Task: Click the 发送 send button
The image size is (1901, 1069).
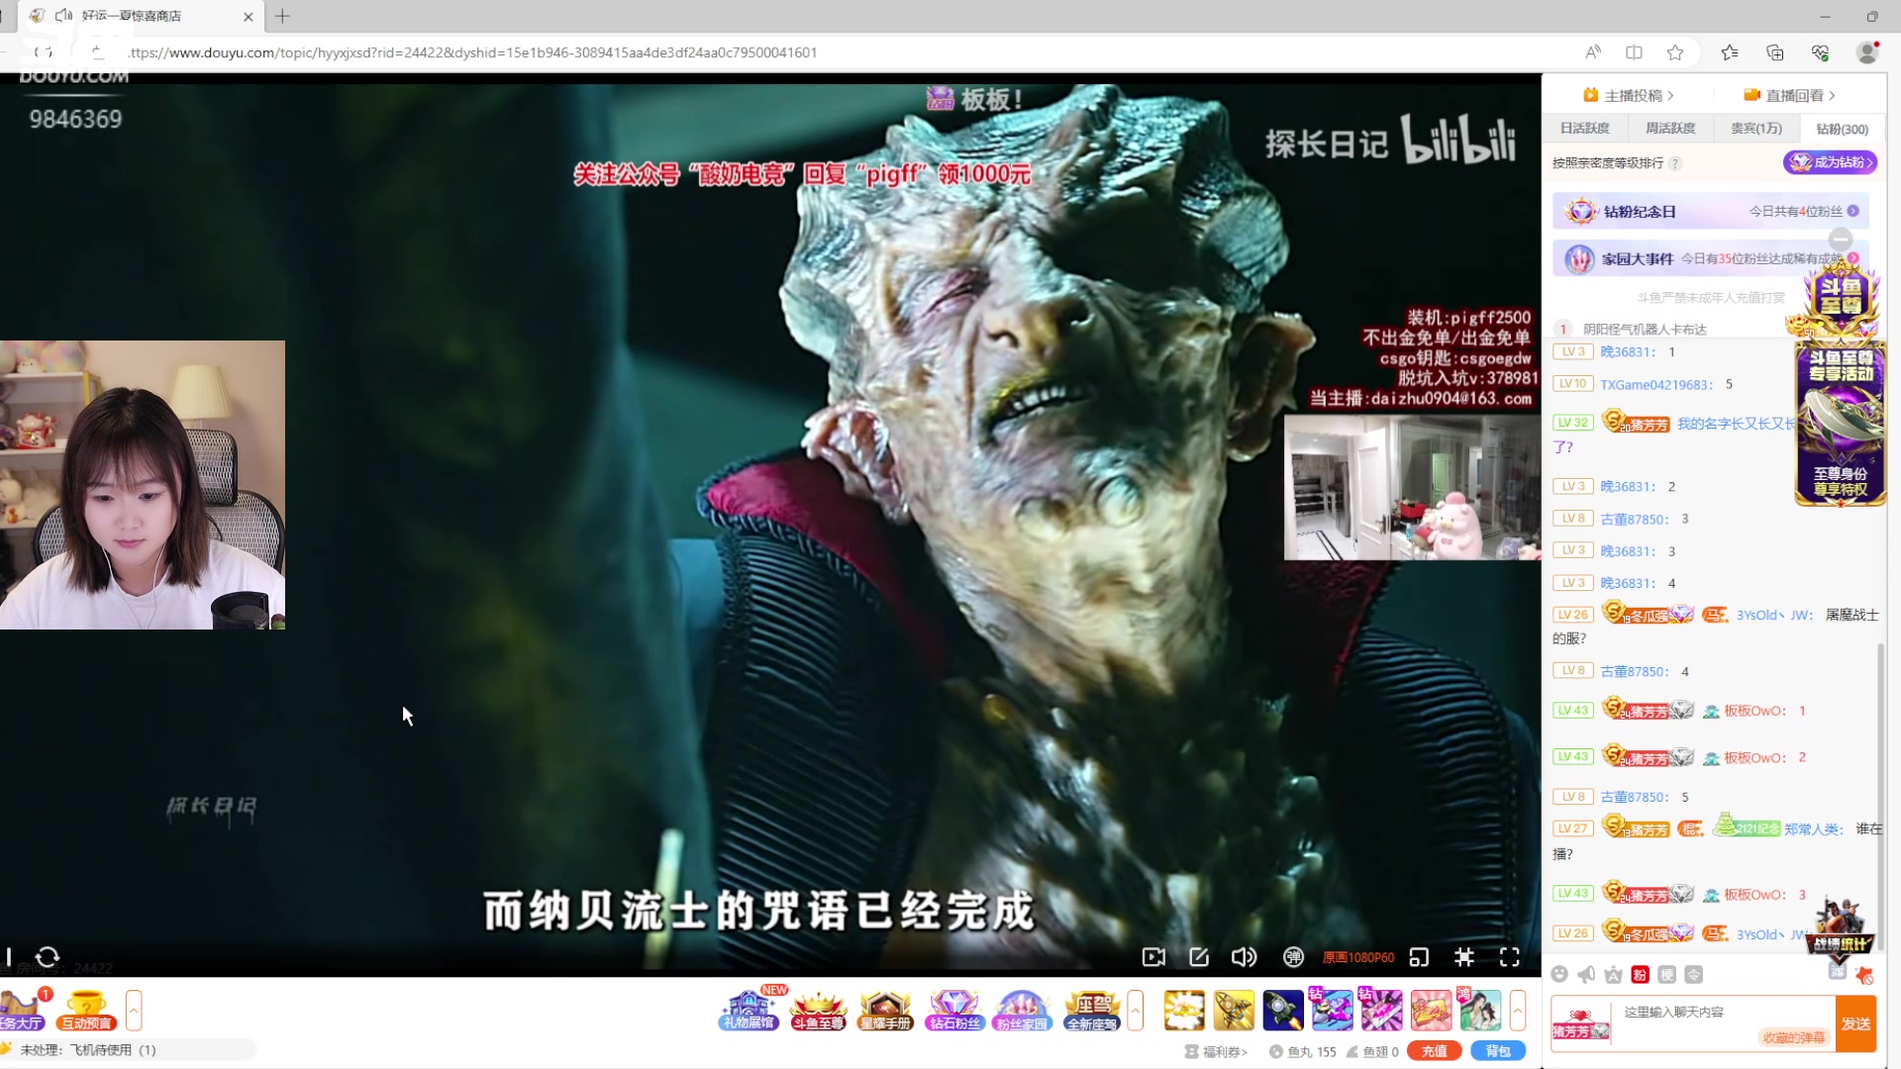Action: [x=1855, y=1025]
